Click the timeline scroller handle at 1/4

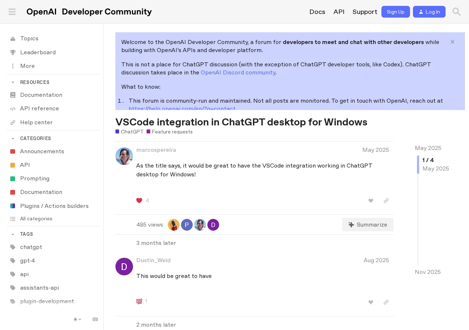pos(418,164)
